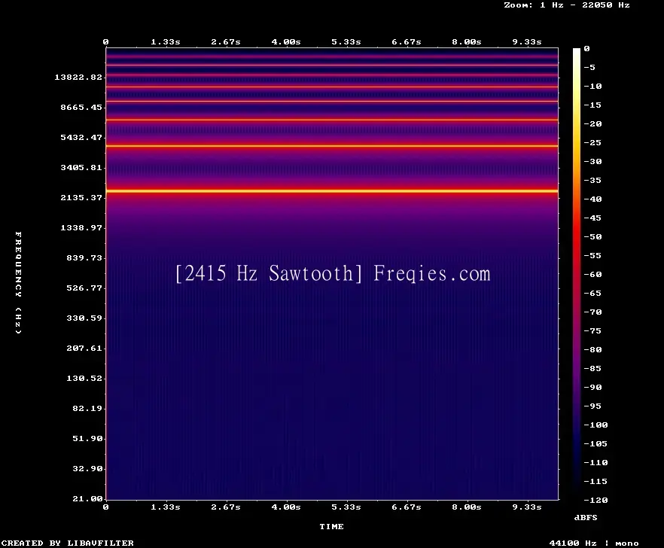Pick the -25 dBFS legend label
The image size is (664, 548).
point(592,143)
